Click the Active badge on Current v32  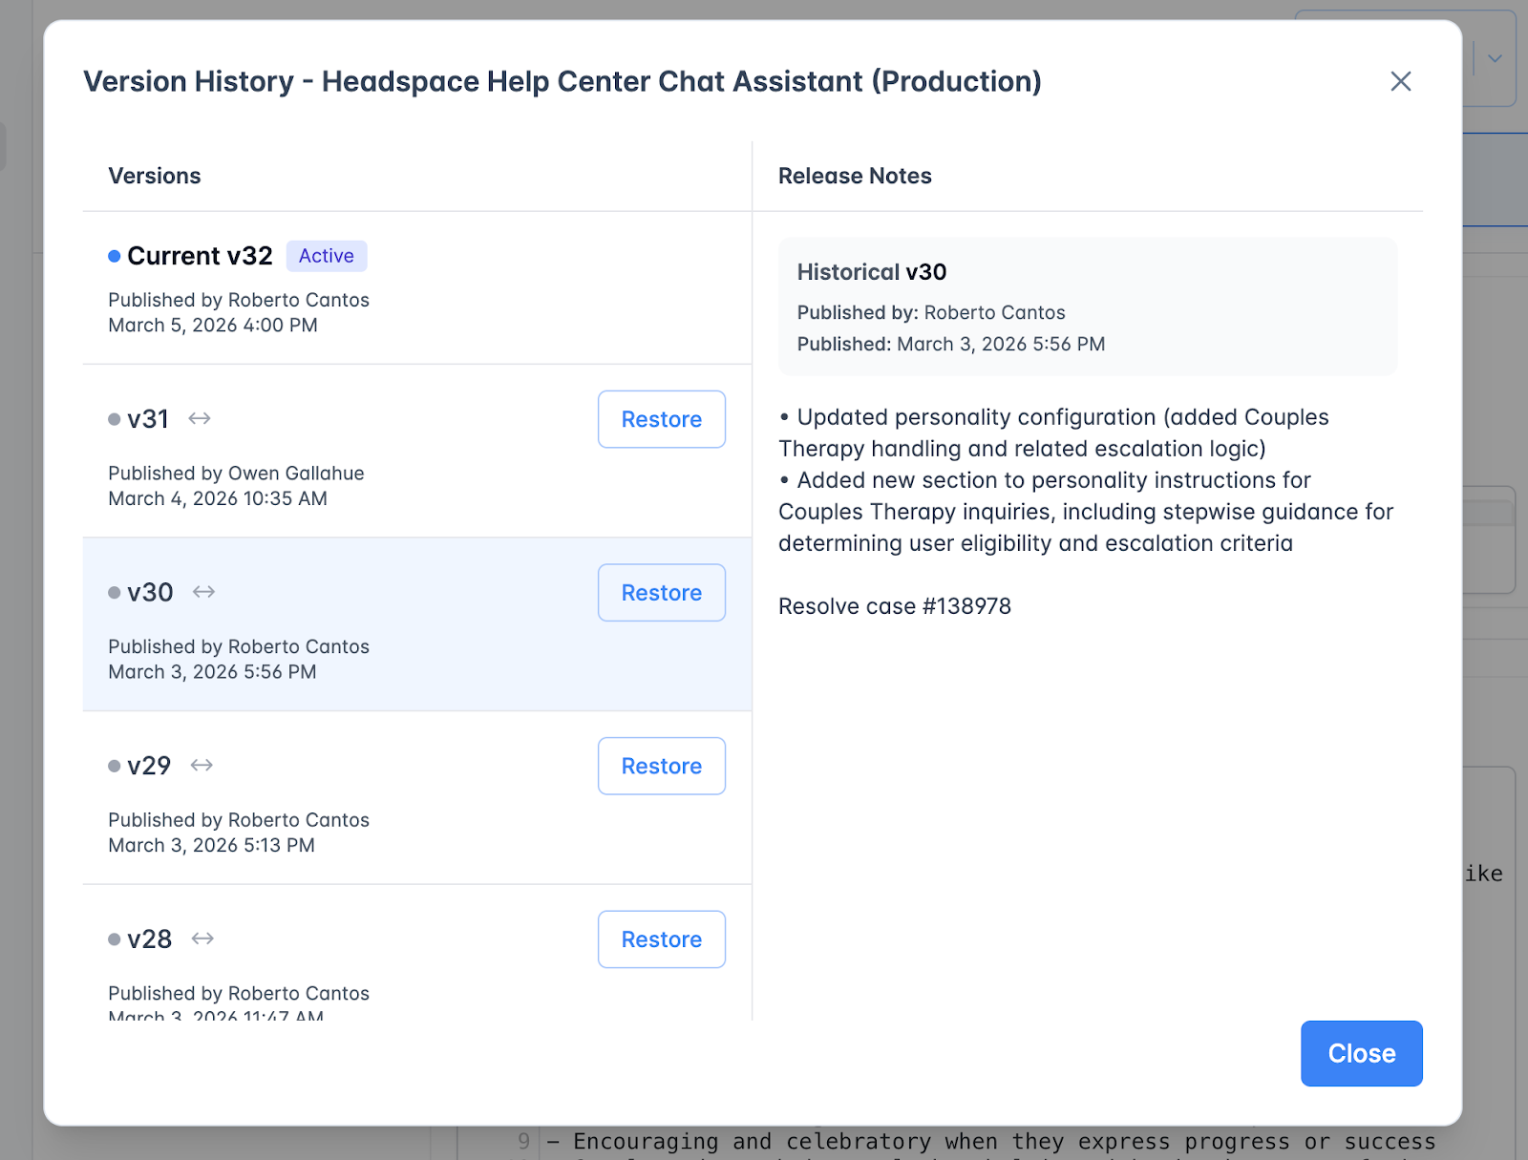[x=327, y=256]
